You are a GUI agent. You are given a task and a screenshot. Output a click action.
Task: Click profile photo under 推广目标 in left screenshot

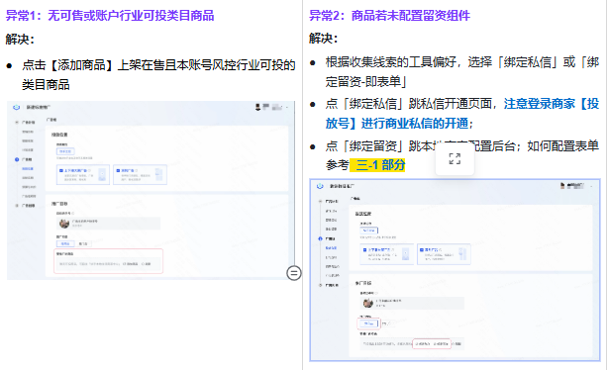pos(64,224)
